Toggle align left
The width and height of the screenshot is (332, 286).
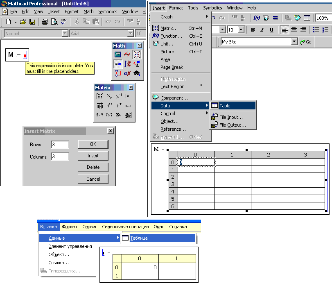(285, 30)
